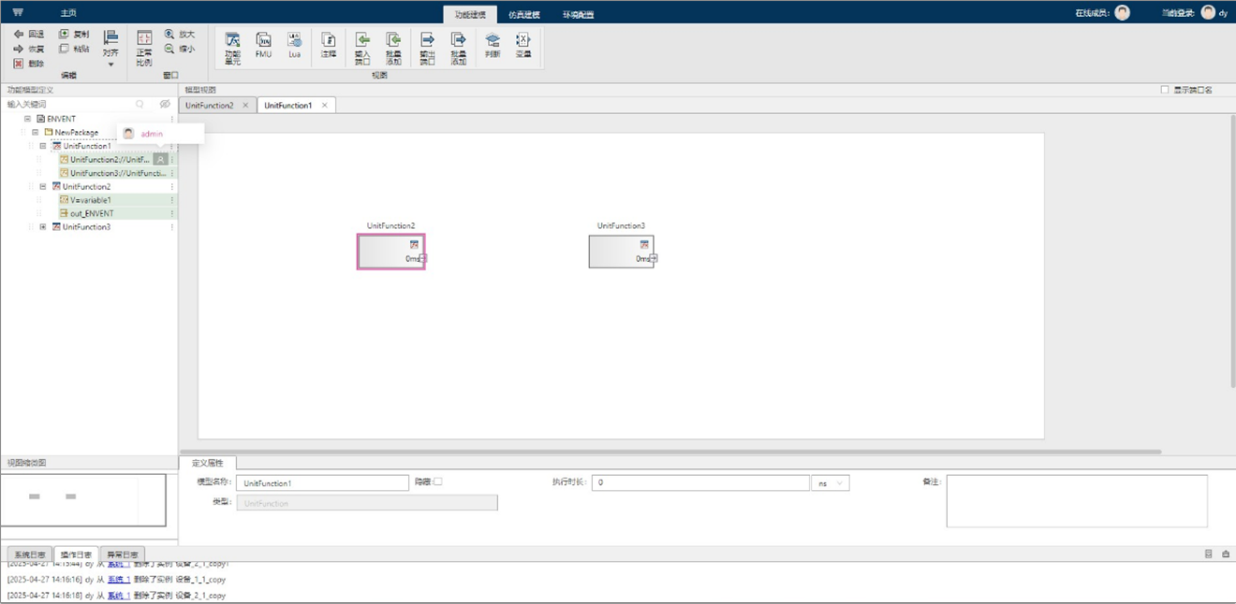The image size is (1236, 604).
Task: Toggle the eye visibility icon beside search
Action: [165, 105]
